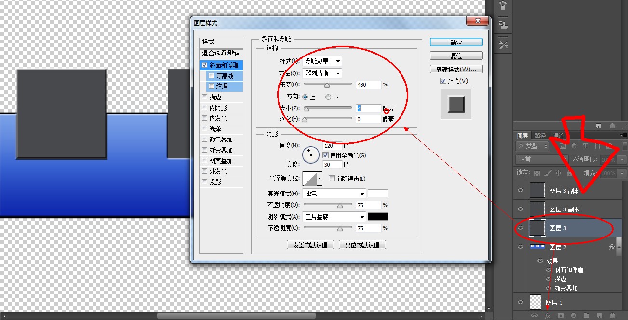Switch to the 路径 panel tab
The image size is (628, 320).
click(541, 136)
